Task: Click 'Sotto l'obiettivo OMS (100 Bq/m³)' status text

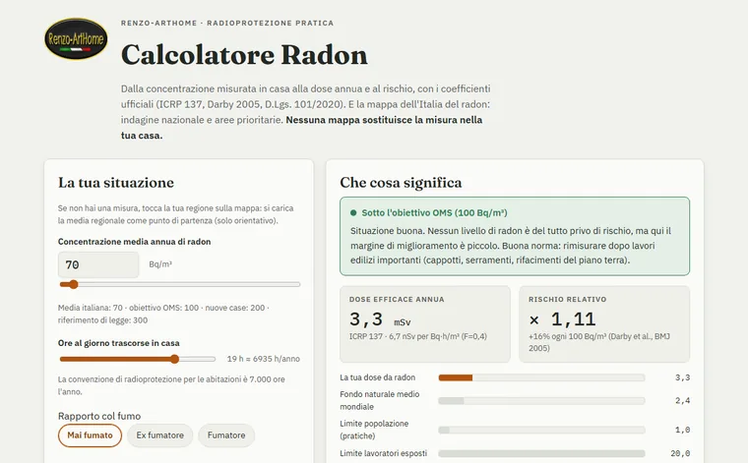Action: (434, 213)
